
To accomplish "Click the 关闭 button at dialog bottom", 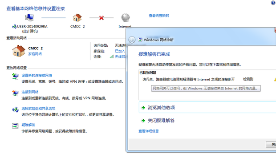I will click(x=271, y=145).
